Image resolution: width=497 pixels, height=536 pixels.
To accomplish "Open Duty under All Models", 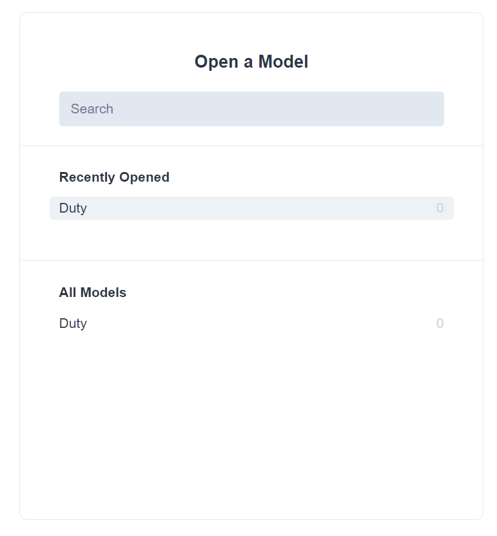I will point(251,323).
